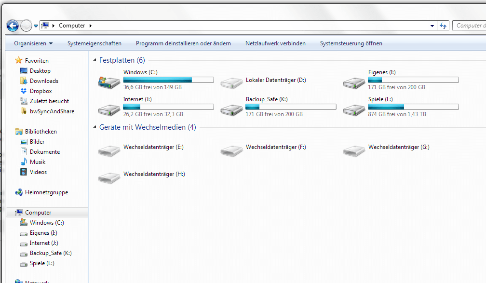486x283 pixels.
Task: Open Bibliotheken in navigation pane
Action: [36, 132]
